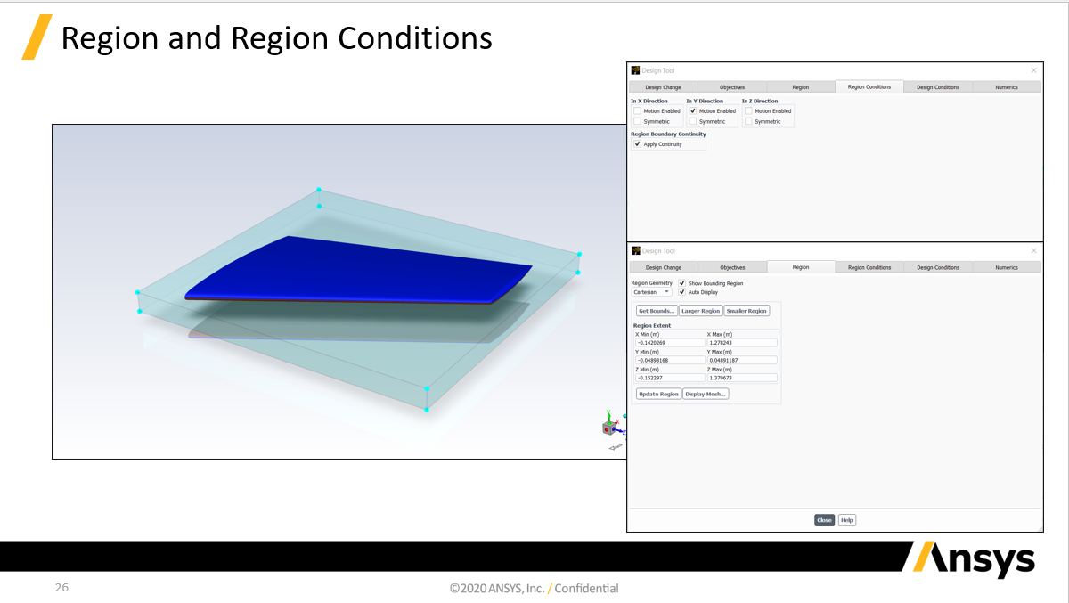
Task: Open the Cartesian region geometry dropdown
Action: [652, 292]
